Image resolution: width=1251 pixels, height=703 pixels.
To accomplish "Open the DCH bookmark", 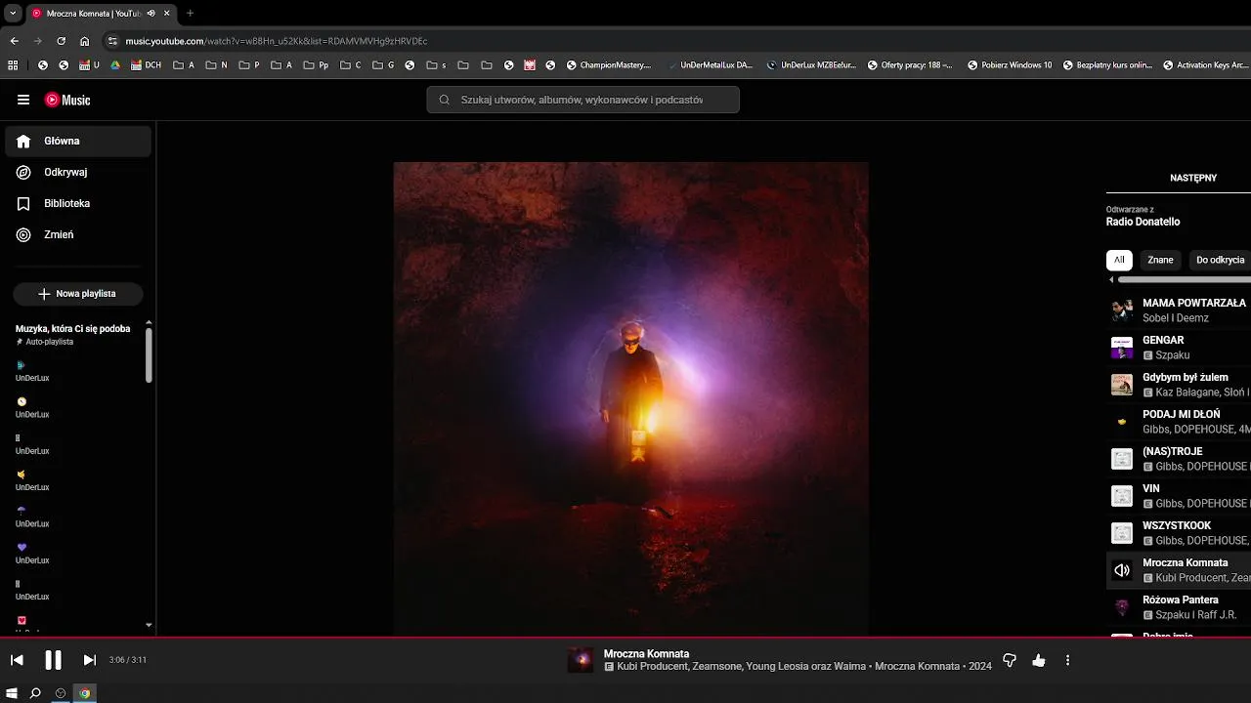I will pyautogui.click(x=146, y=65).
